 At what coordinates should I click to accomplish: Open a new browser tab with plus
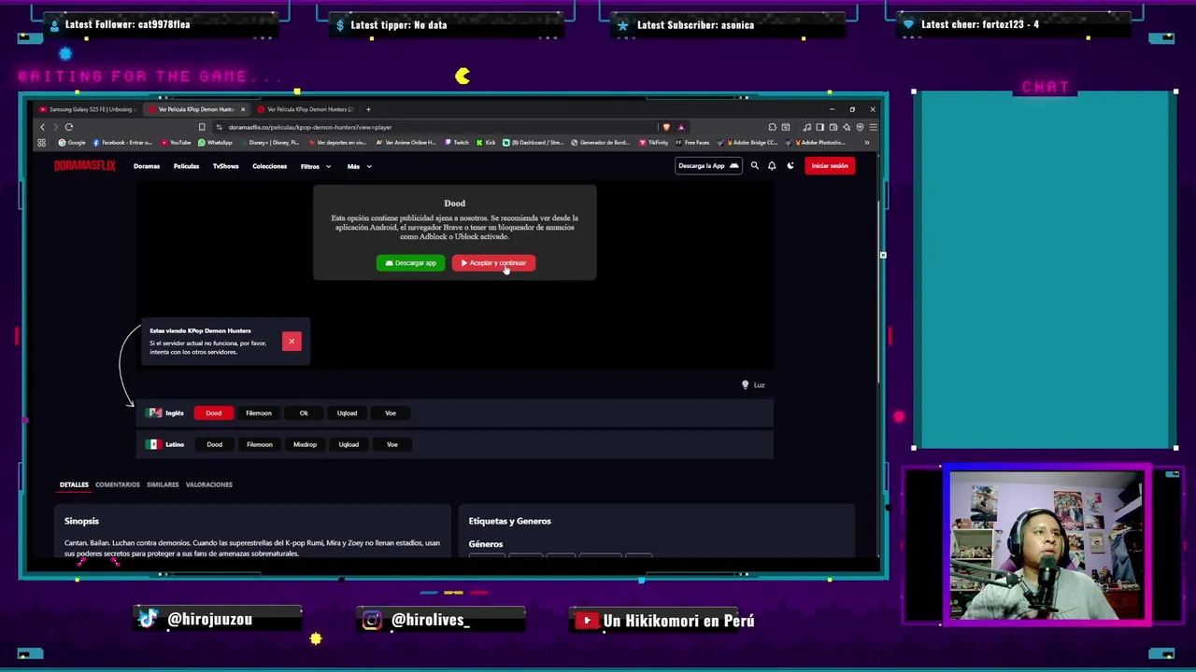click(x=368, y=109)
